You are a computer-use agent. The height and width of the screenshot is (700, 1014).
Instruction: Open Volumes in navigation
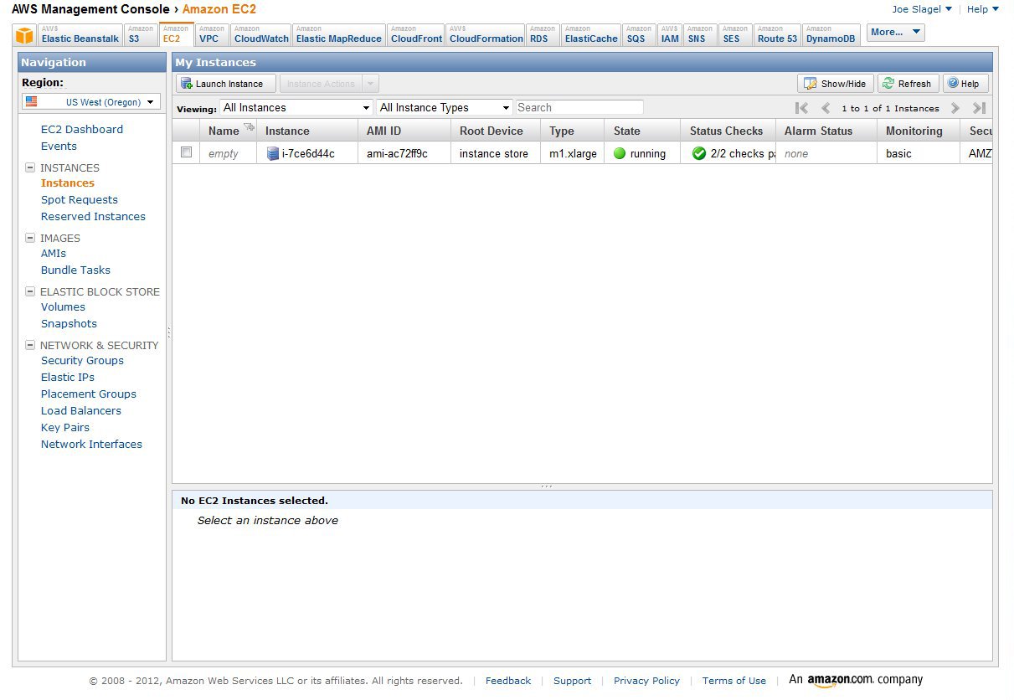[63, 306]
